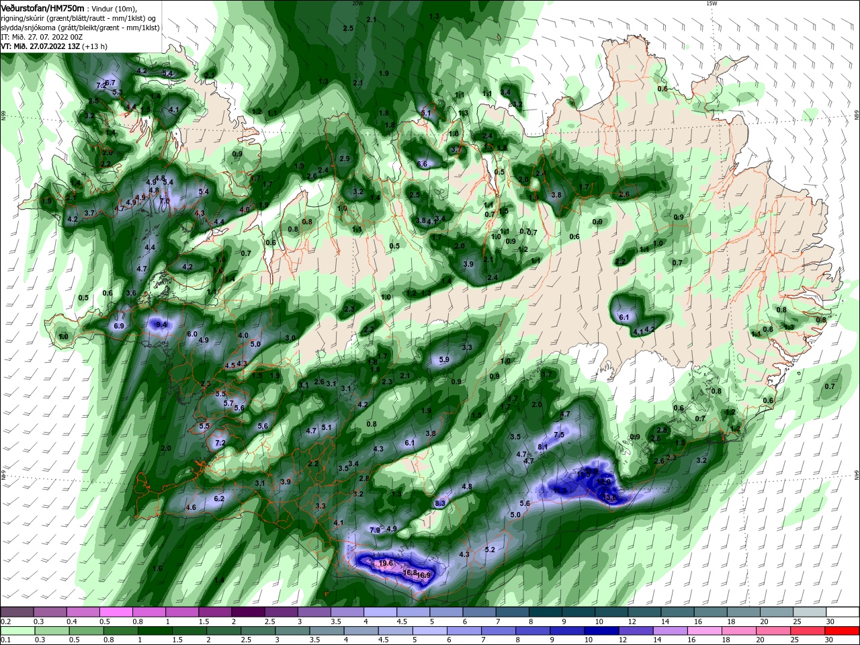860x645 pixels.
Task: Click the "7.0" rainfall value
Action: pyautogui.click(x=164, y=201)
